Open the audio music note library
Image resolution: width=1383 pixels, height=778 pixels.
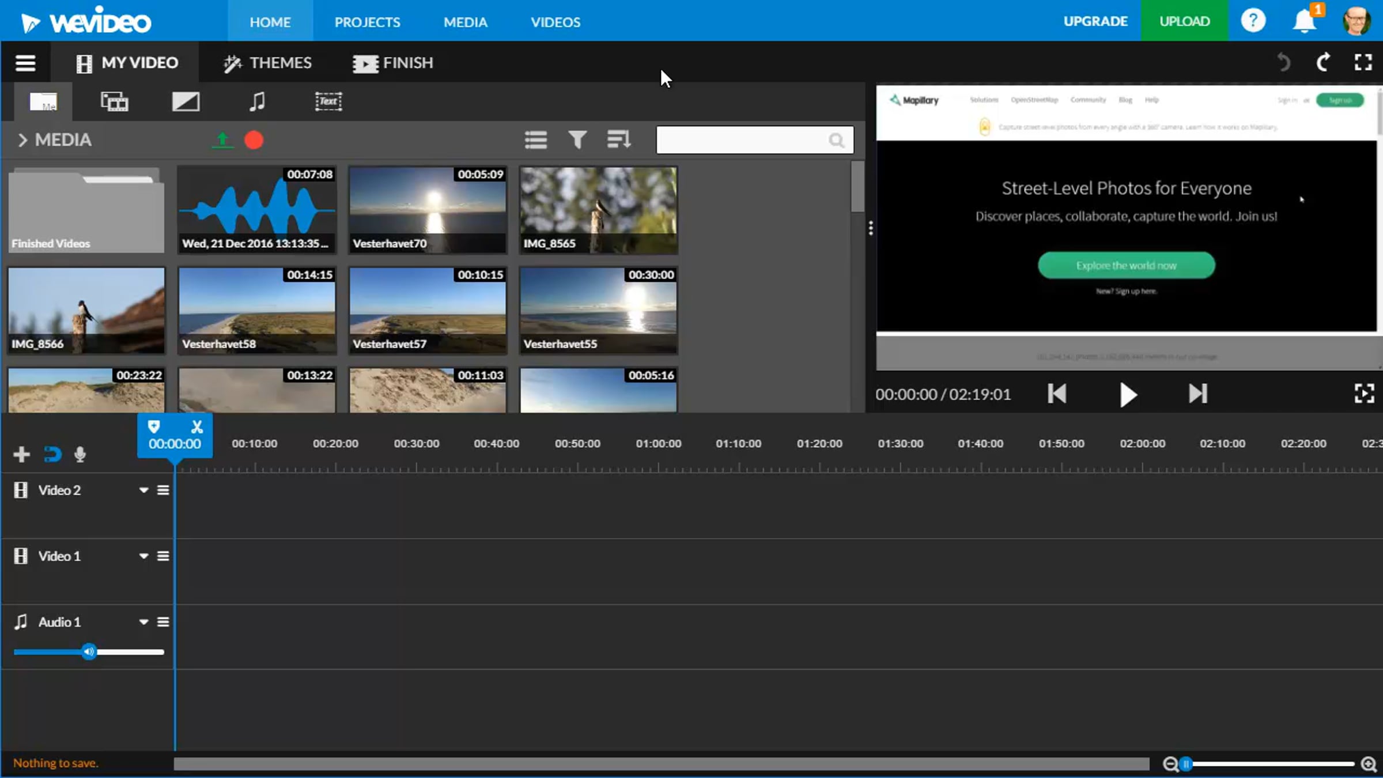pyautogui.click(x=257, y=101)
